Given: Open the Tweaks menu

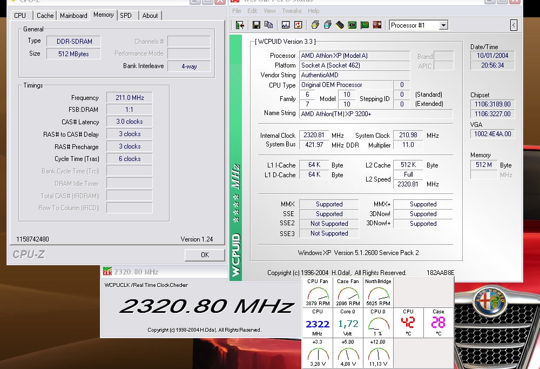Looking at the screenshot, I should pyautogui.click(x=291, y=11).
